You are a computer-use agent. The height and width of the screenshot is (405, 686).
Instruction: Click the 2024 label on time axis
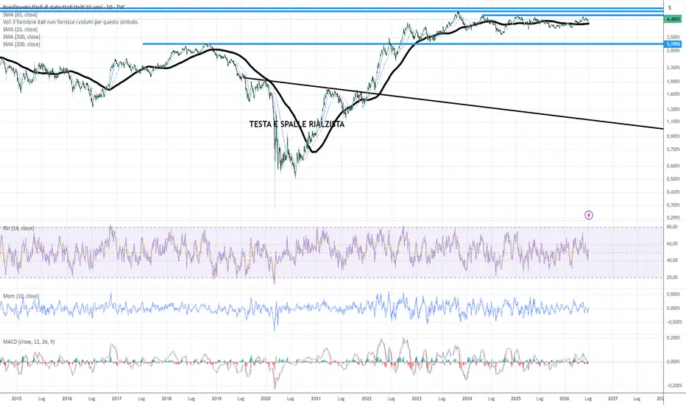pyautogui.click(x=467, y=399)
